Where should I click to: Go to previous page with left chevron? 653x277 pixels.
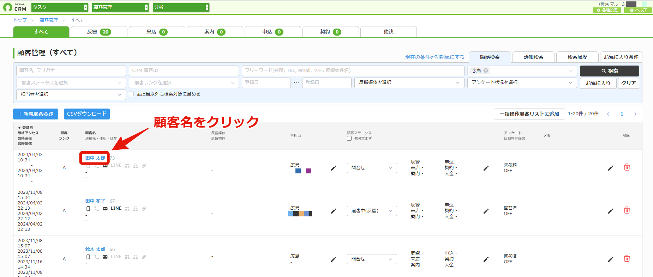tap(608, 114)
